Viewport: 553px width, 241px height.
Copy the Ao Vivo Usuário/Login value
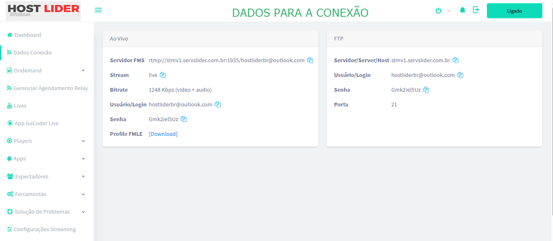[x=218, y=104]
